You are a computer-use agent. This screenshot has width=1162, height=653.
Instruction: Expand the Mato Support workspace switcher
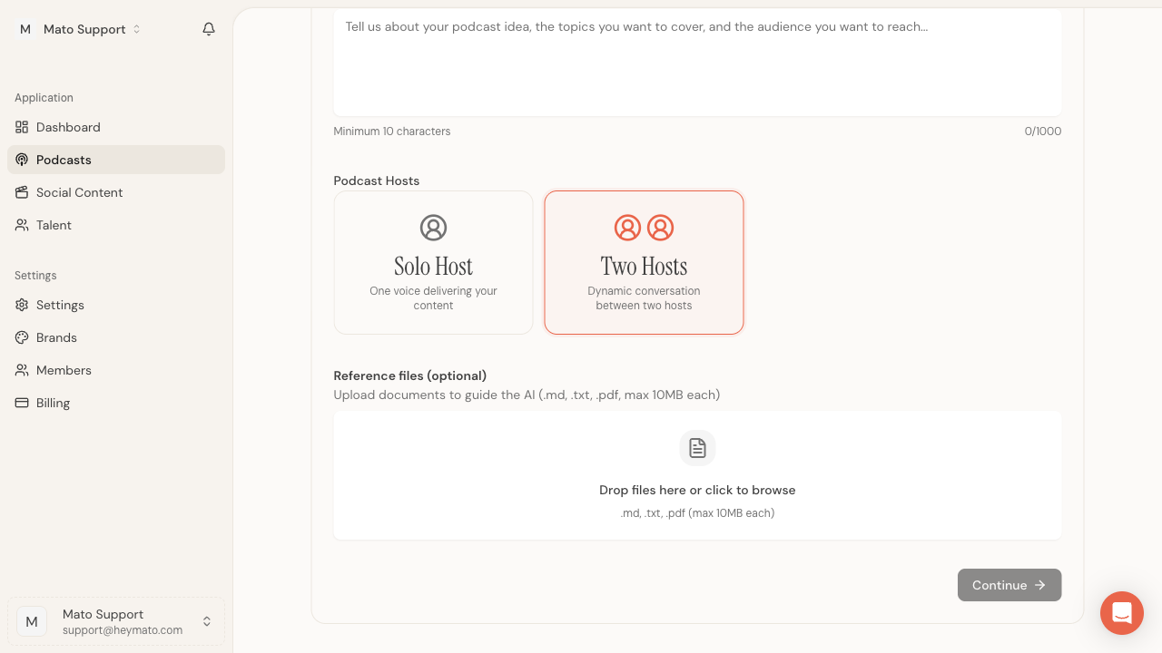(x=80, y=29)
